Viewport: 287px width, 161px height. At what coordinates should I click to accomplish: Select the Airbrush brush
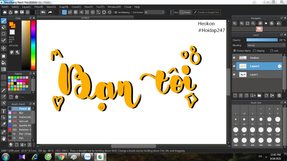point(19,121)
